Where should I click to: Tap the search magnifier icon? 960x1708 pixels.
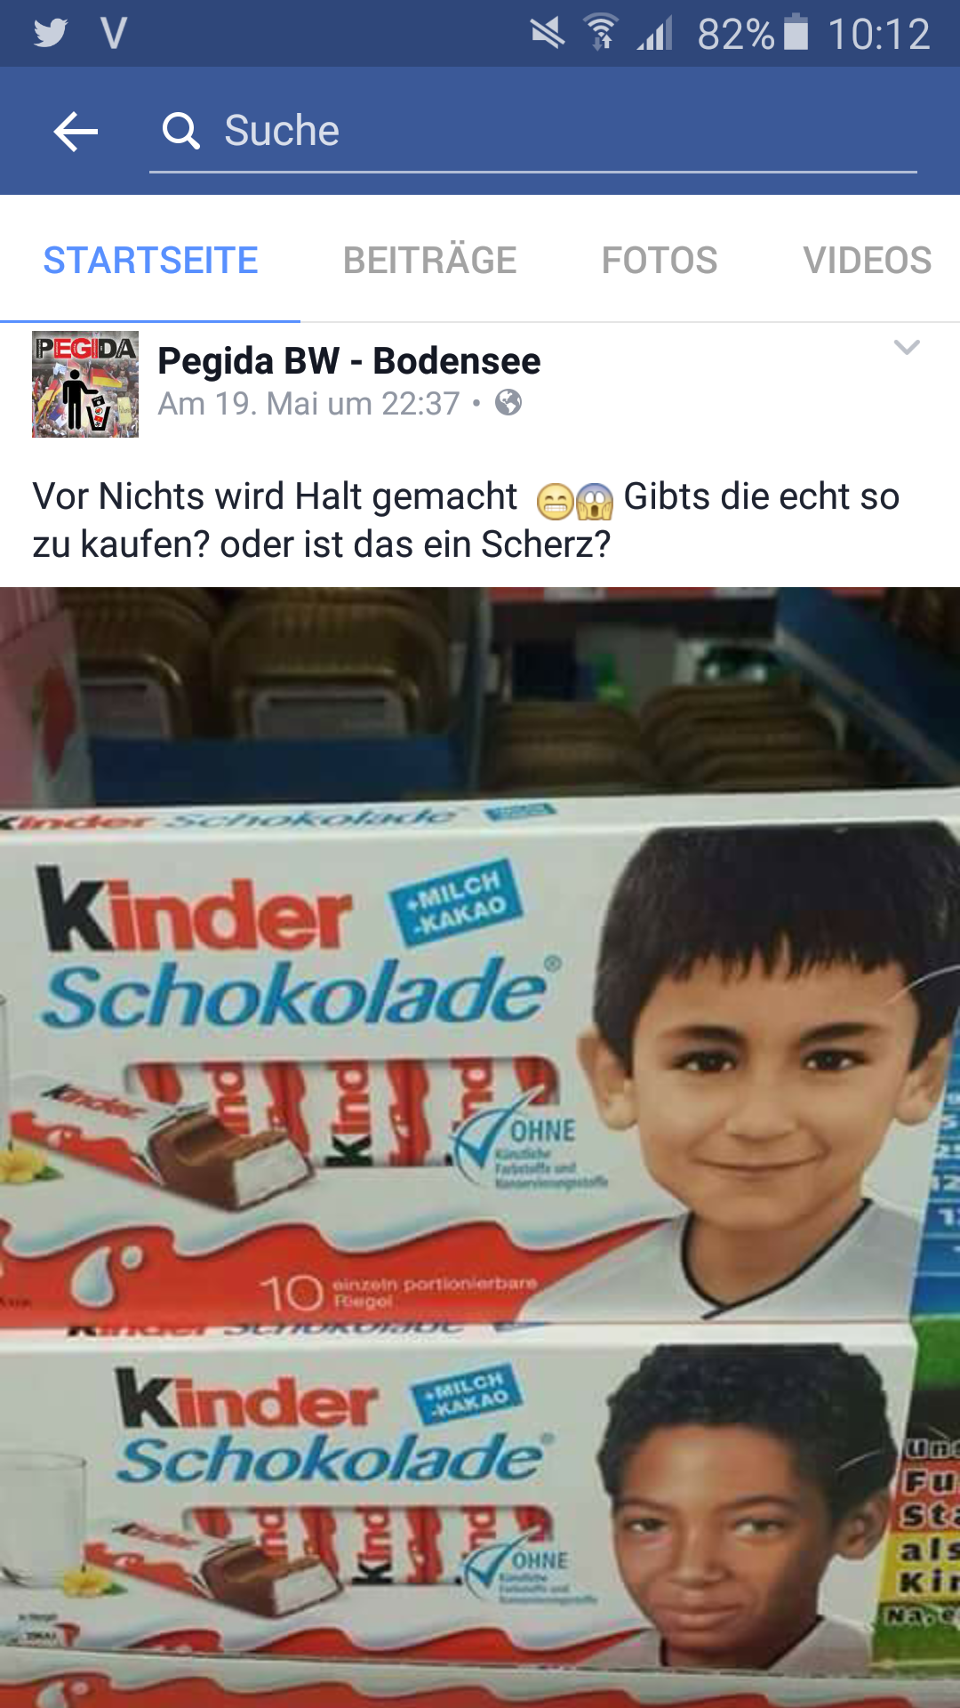coord(180,131)
